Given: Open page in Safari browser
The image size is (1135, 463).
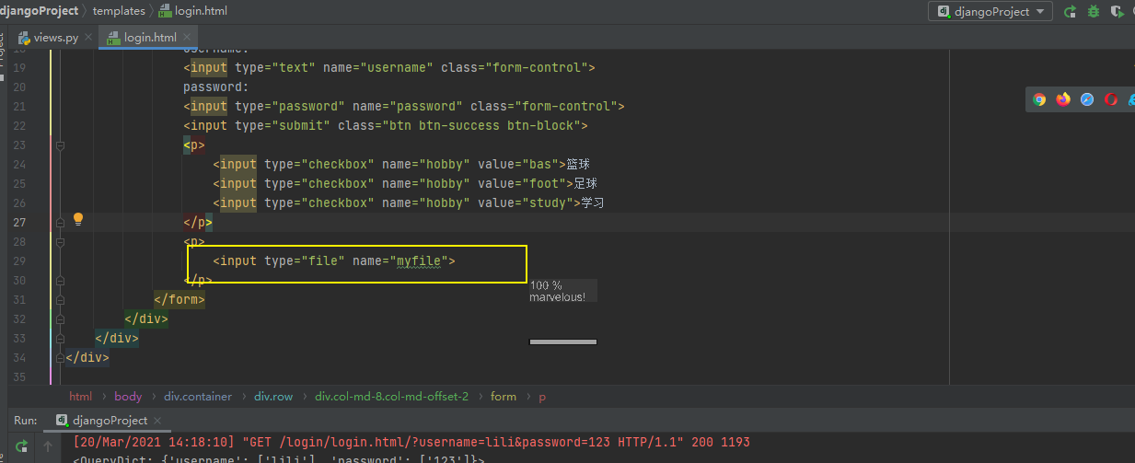Looking at the screenshot, I should click(1087, 99).
